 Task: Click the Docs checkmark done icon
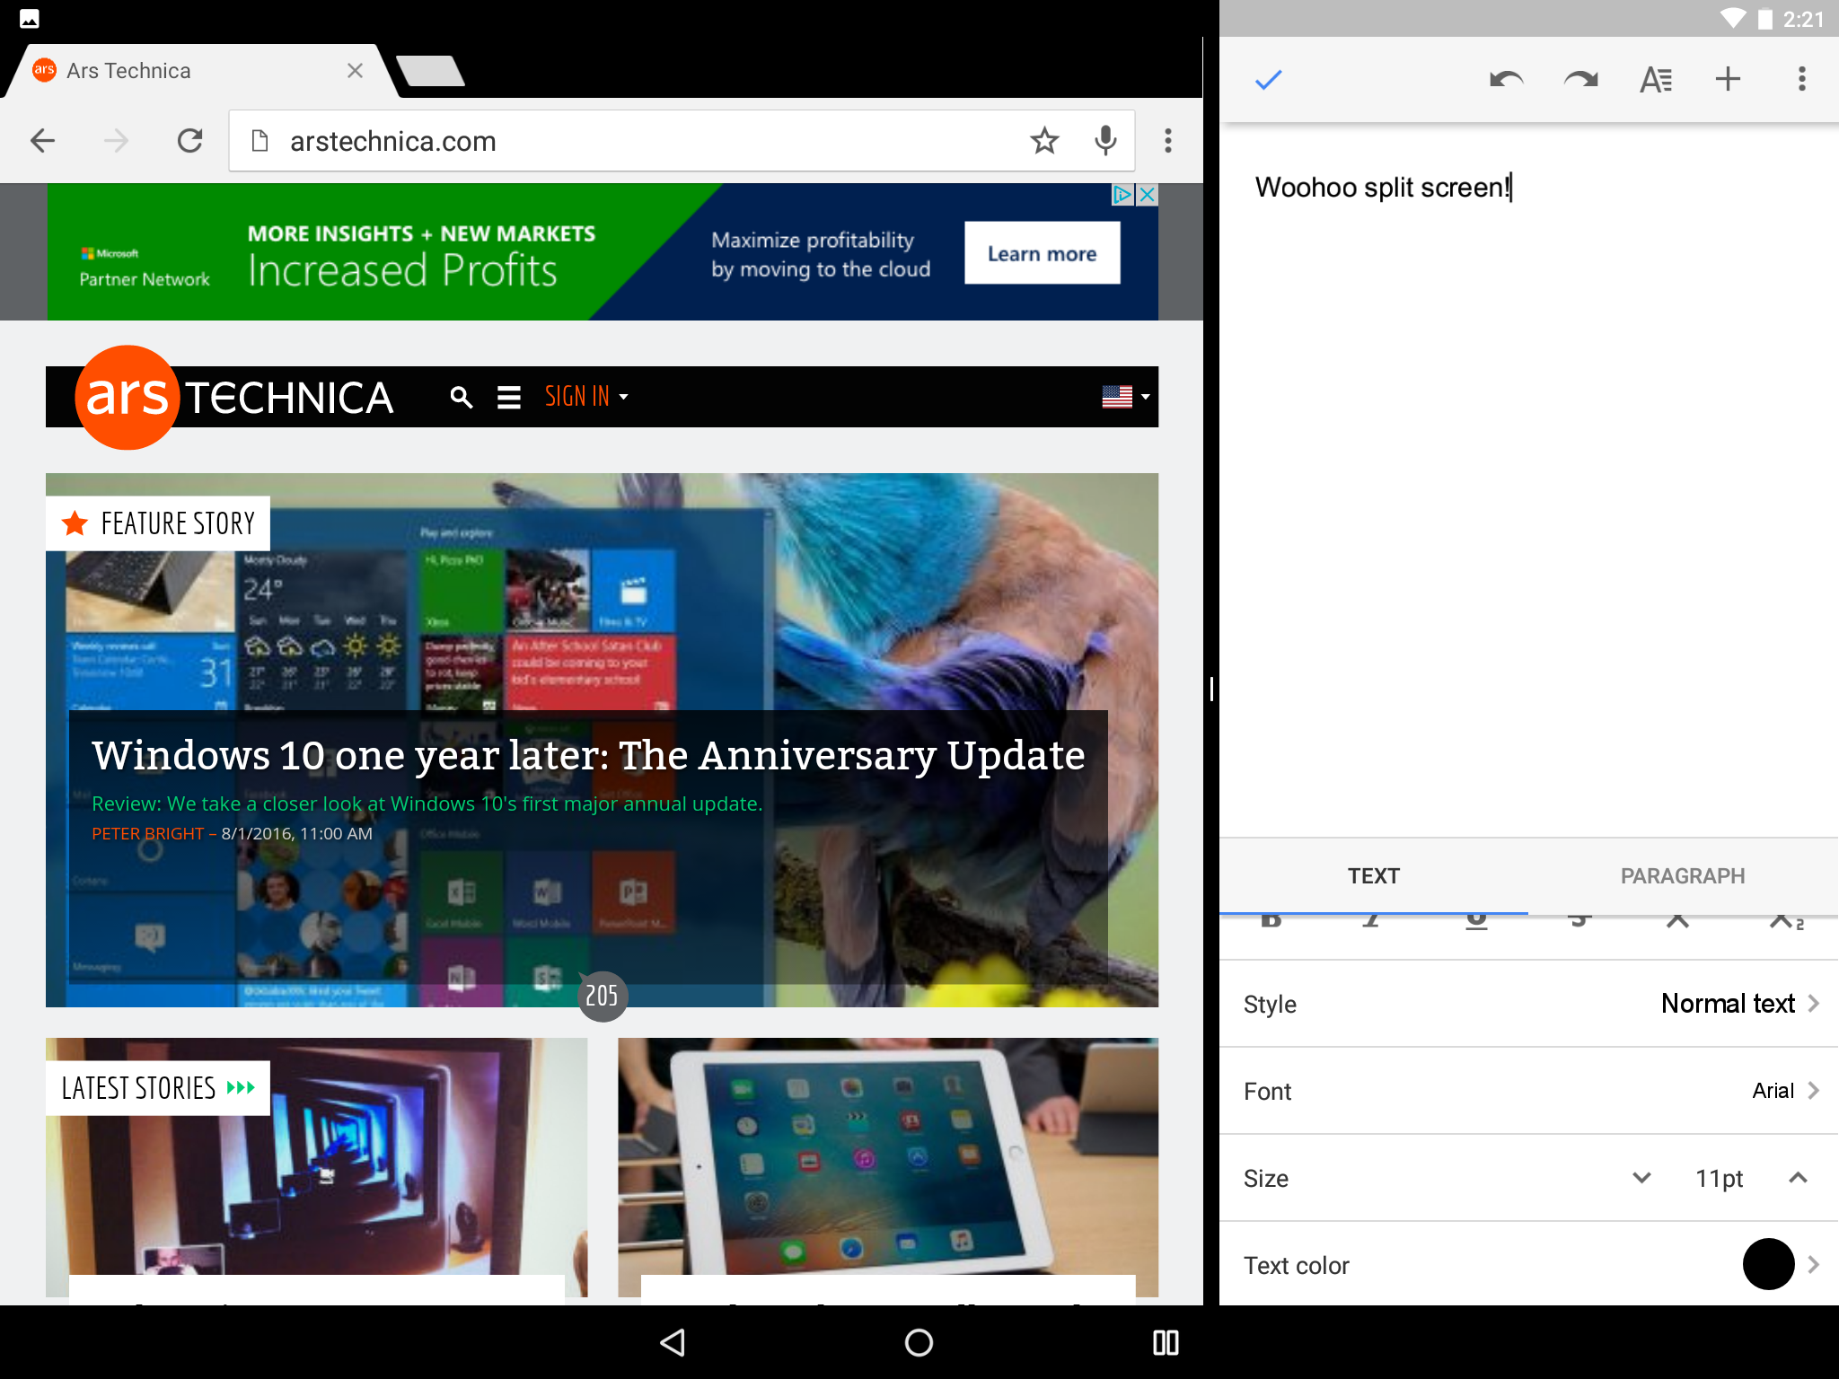click(1268, 81)
